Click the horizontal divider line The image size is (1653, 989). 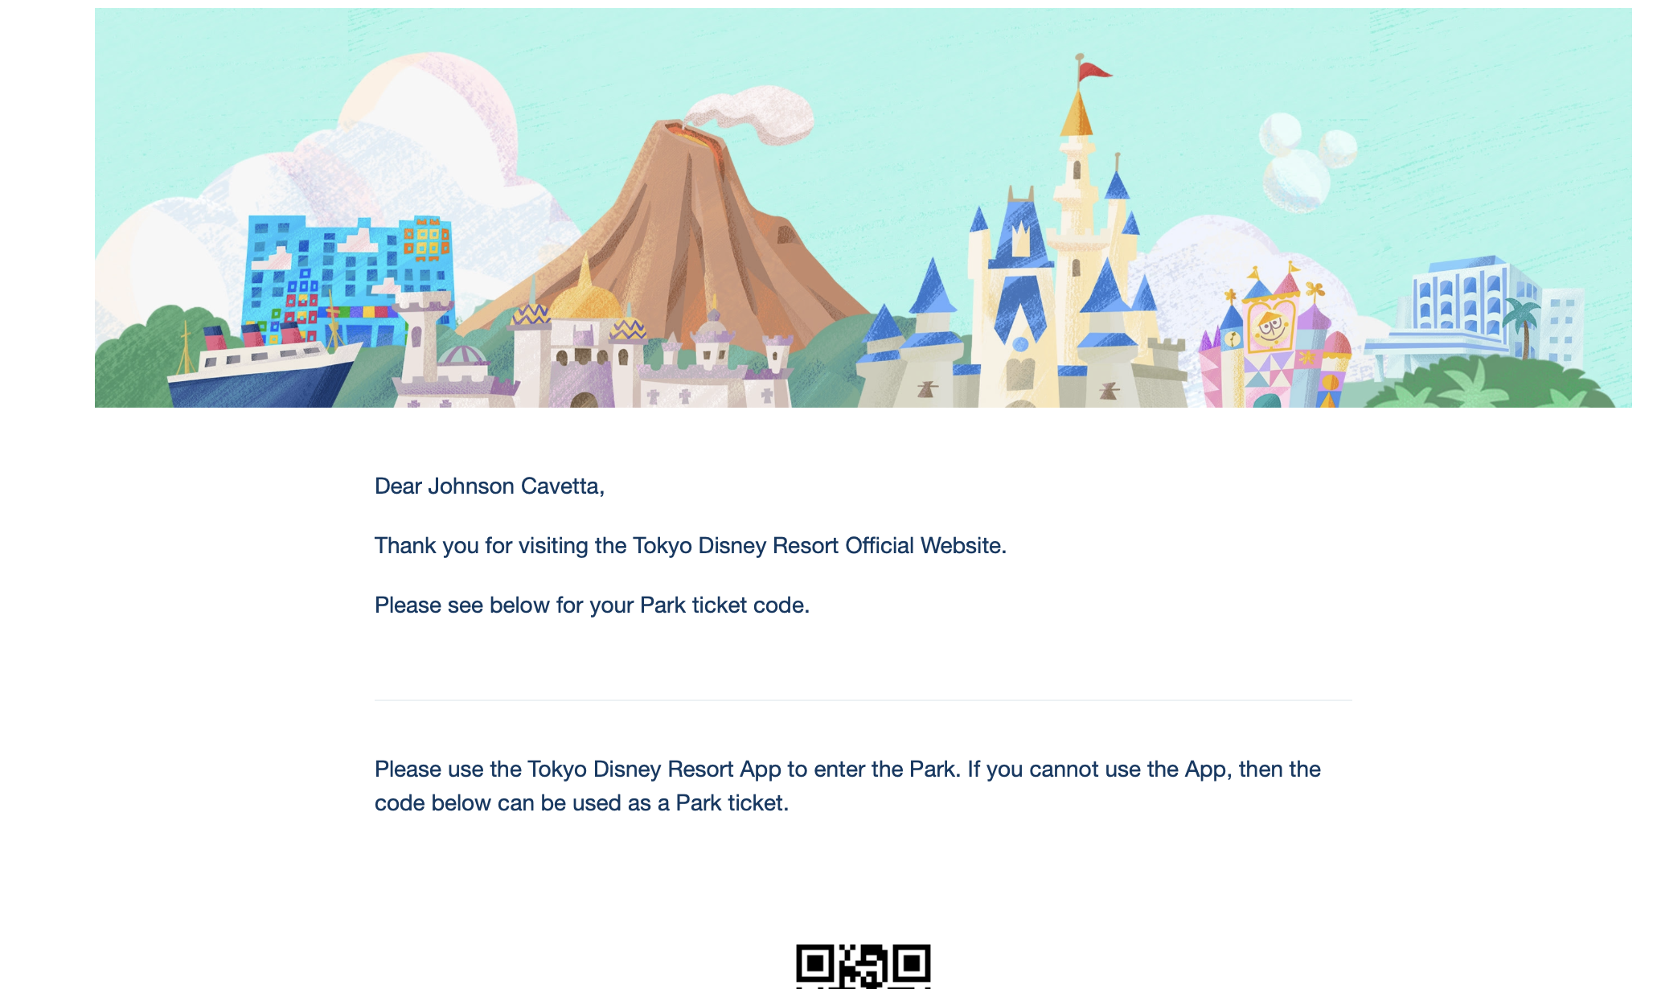(863, 700)
